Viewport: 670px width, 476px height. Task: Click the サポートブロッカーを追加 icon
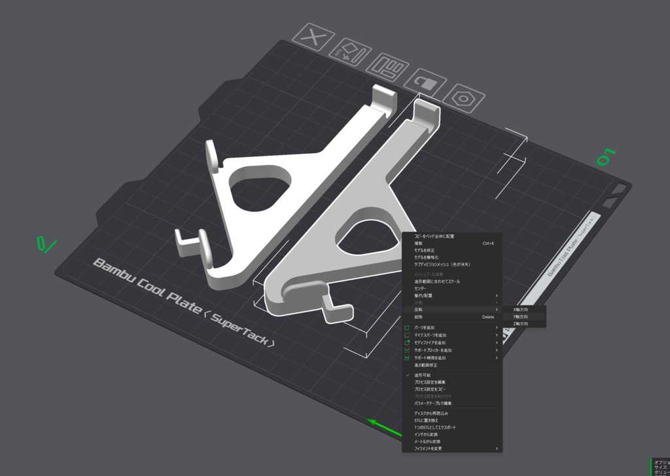[x=407, y=350]
